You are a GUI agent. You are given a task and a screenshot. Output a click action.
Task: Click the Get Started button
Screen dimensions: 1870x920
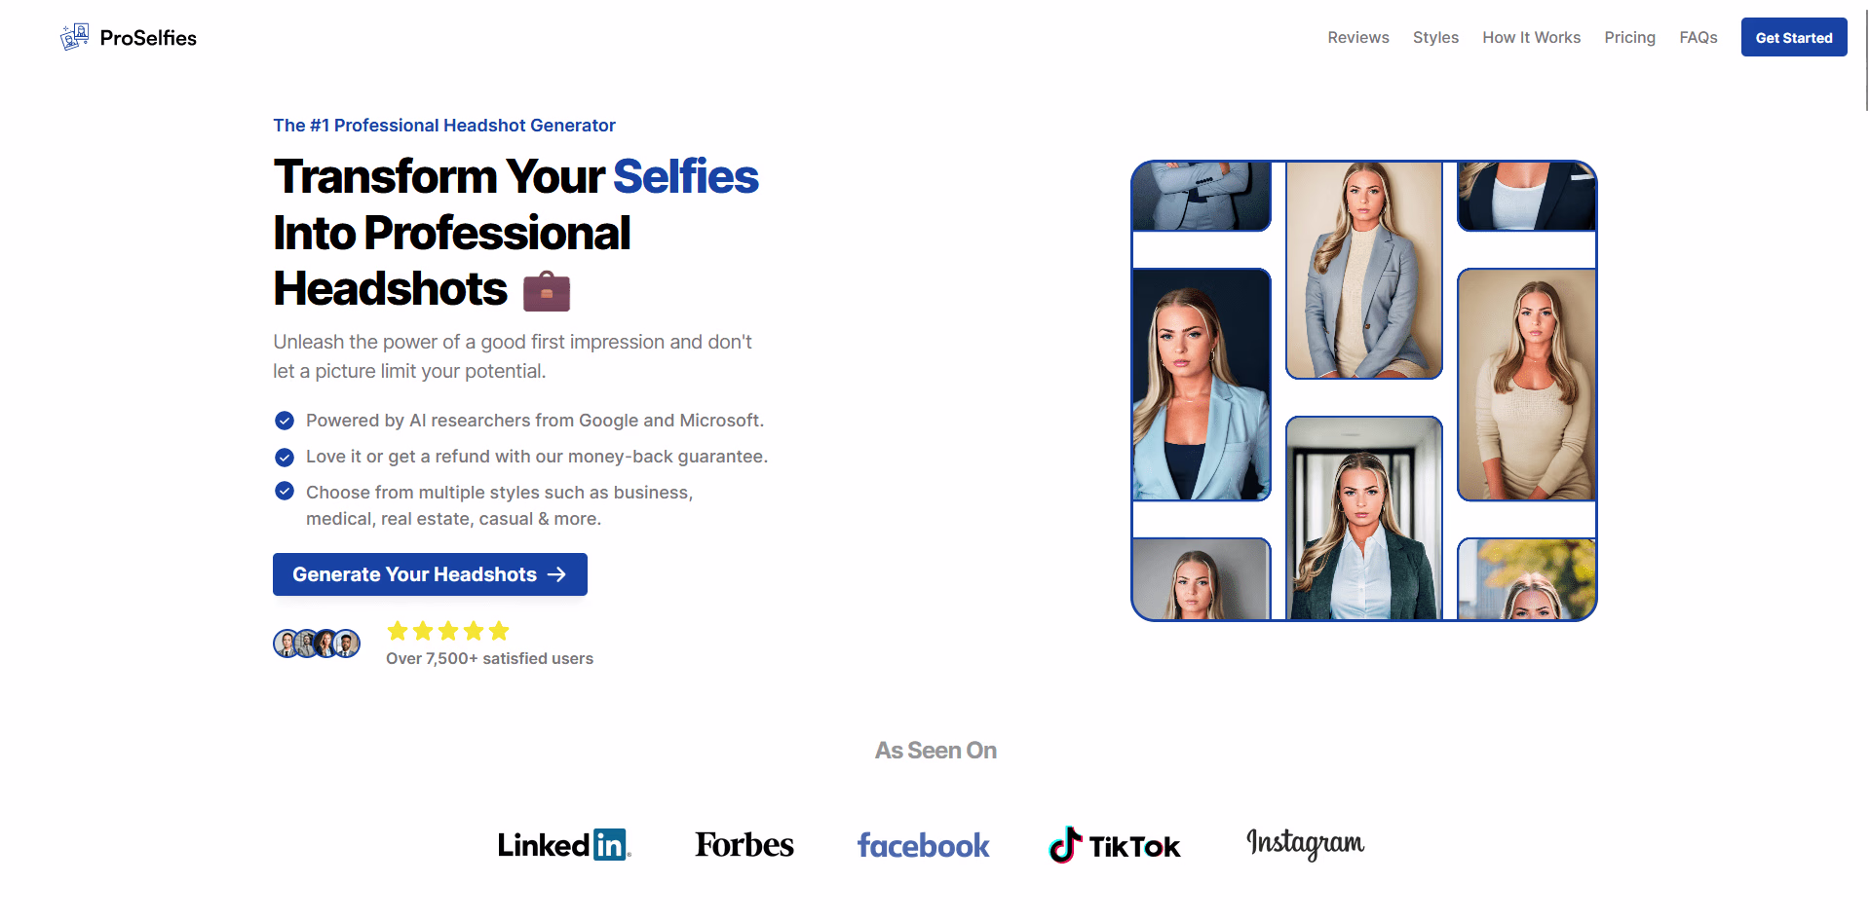1794,37
